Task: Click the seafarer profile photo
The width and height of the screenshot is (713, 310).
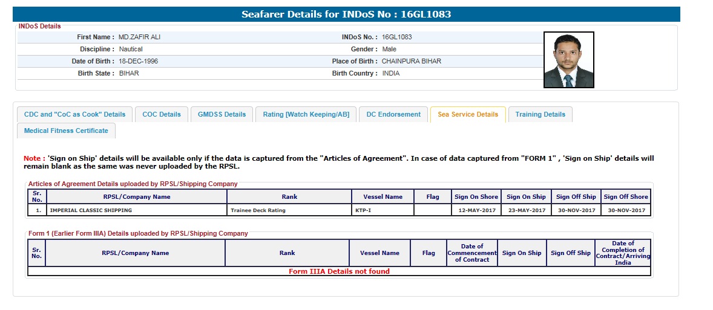Action: (568, 60)
